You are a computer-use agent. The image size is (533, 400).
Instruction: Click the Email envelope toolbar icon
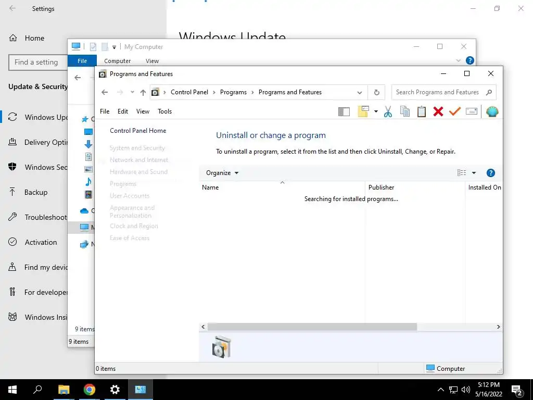[x=471, y=111]
